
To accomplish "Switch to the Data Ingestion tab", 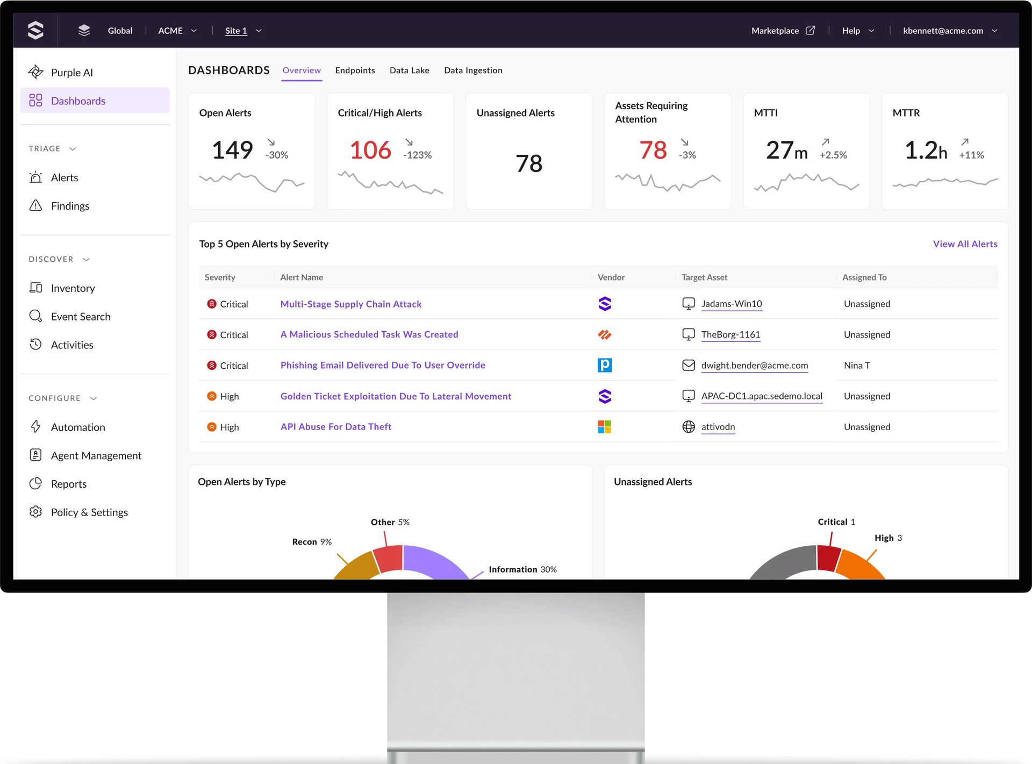I will tap(473, 70).
